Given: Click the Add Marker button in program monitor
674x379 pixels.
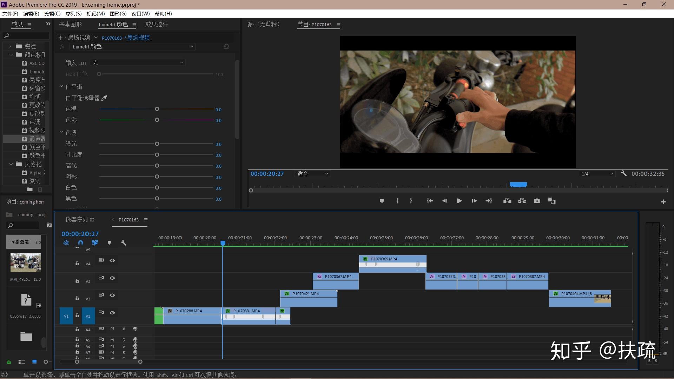Looking at the screenshot, I should coord(382,201).
